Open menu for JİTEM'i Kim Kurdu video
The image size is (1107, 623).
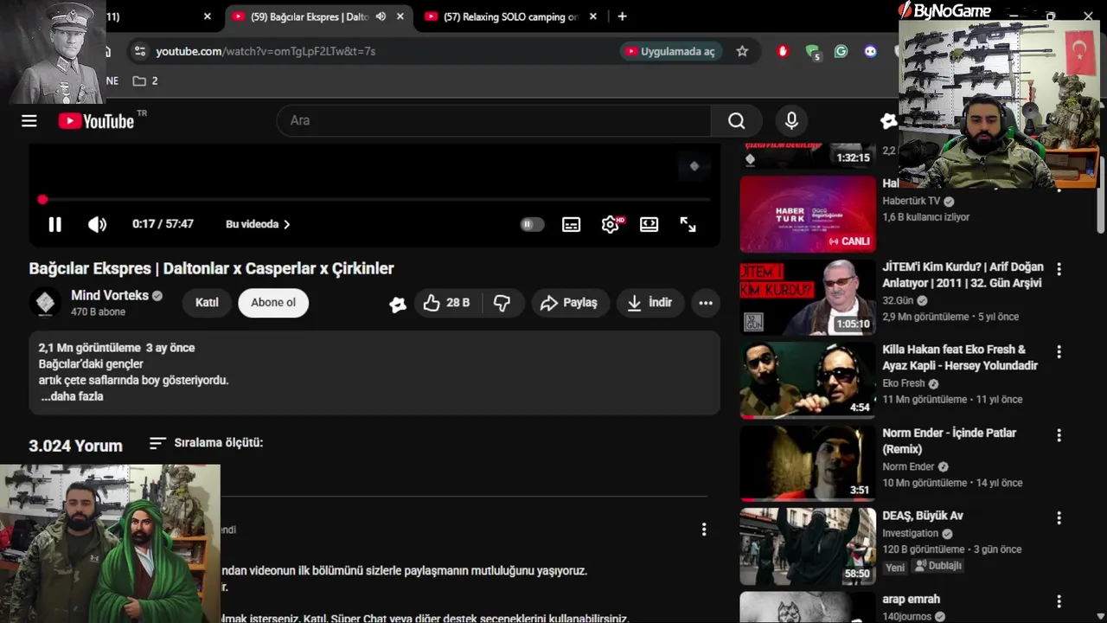(1059, 269)
